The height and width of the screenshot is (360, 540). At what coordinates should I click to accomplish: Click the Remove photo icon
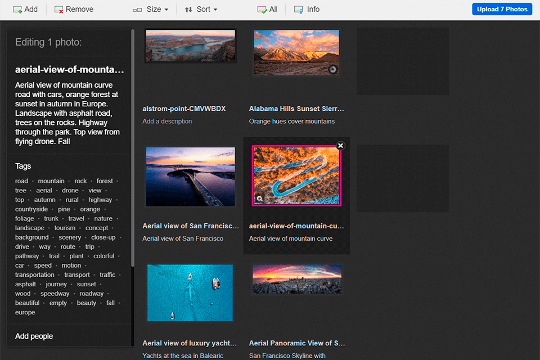(x=58, y=10)
